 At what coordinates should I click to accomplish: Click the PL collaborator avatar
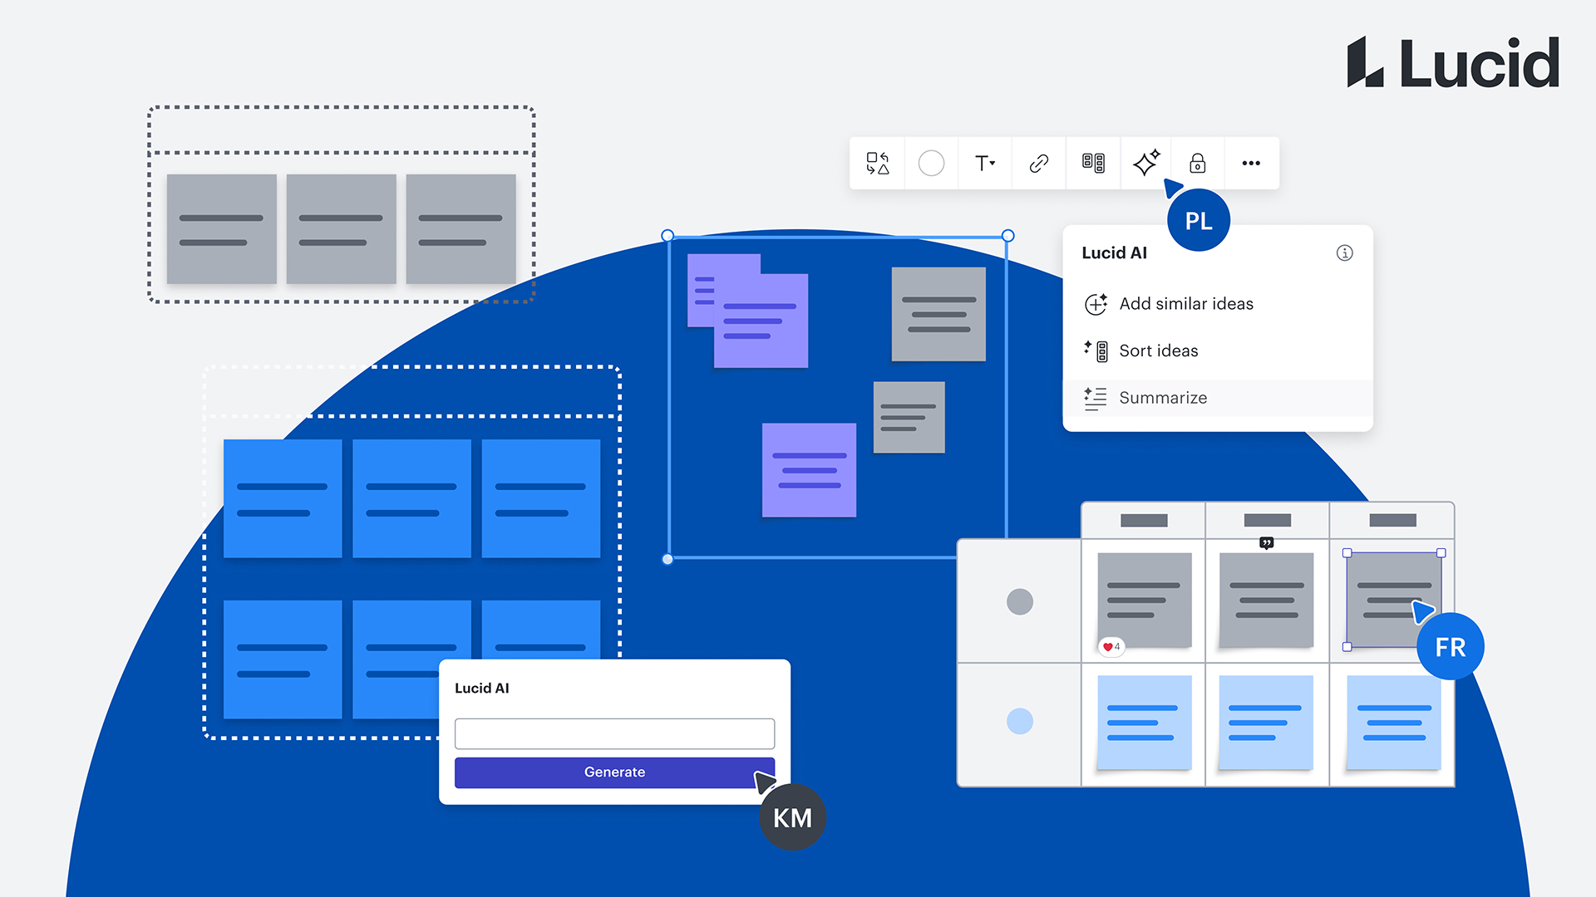(1198, 220)
